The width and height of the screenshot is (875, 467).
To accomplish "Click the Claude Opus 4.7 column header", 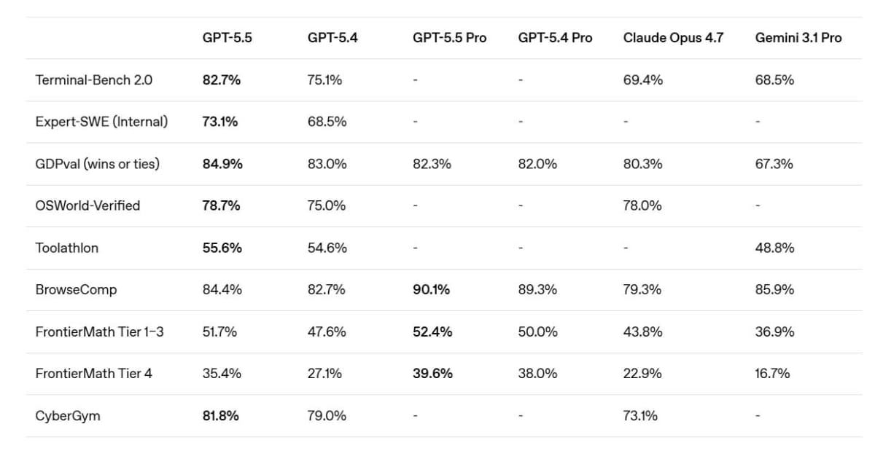I will 673,38.
